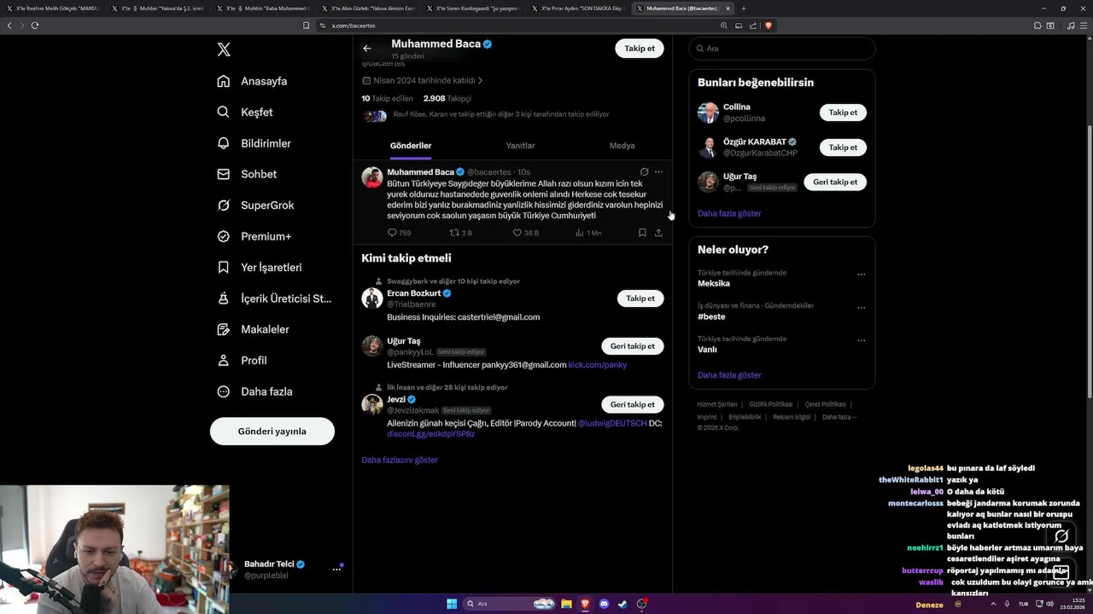The image size is (1093, 614).
Task: Click the 2.908 Takipçi link
Action: (447, 98)
